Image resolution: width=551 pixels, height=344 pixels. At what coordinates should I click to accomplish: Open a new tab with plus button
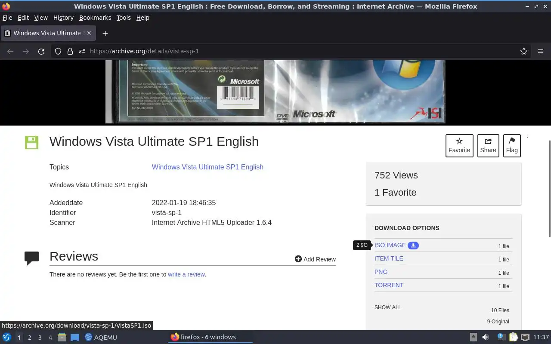coord(105,33)
